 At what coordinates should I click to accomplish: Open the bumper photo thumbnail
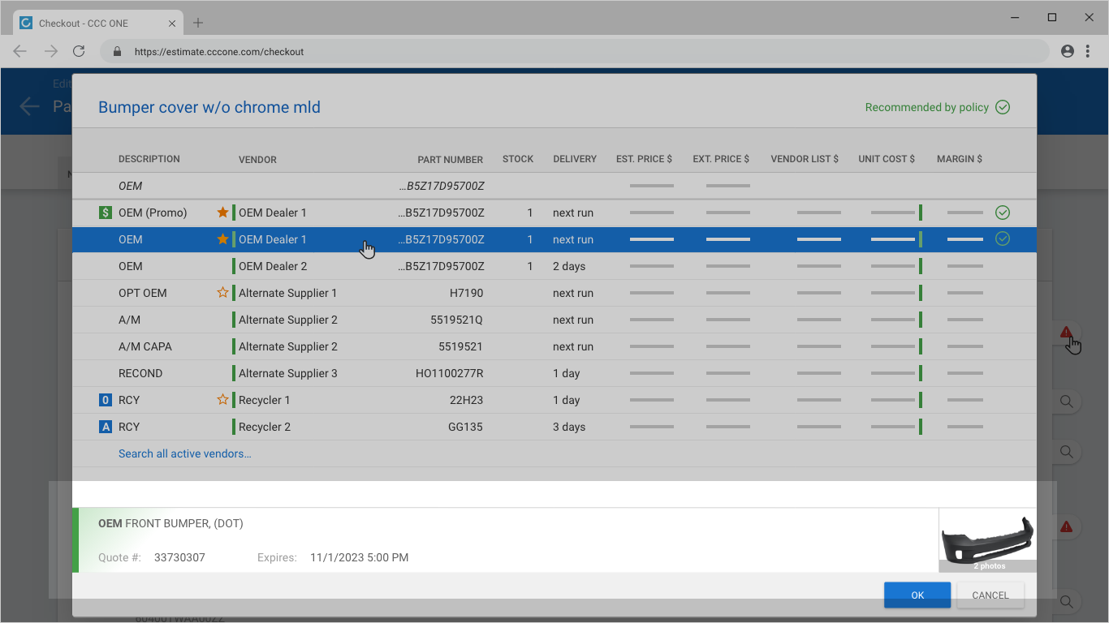987,540
